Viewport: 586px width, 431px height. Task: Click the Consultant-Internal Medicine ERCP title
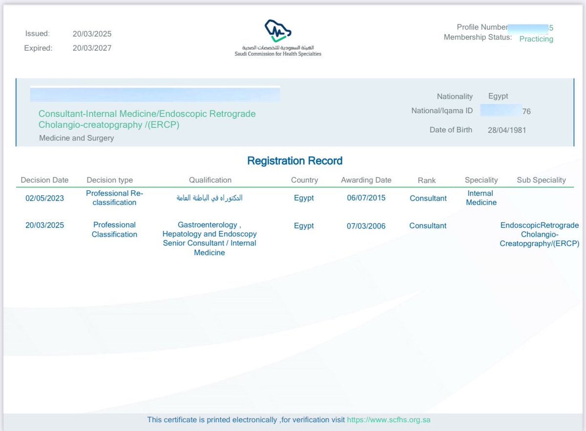tap(147, 119)
